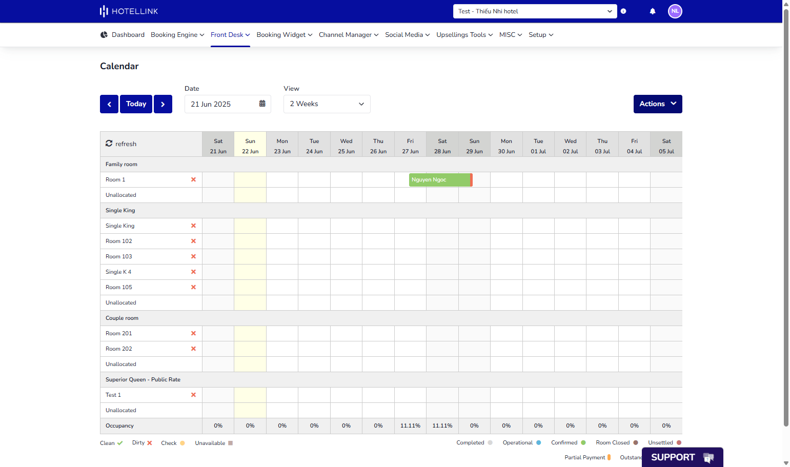Image resolution: width=790 pixels, height=467 pixels.
Task: Open the notifications bell
Action: click(653, 11)
